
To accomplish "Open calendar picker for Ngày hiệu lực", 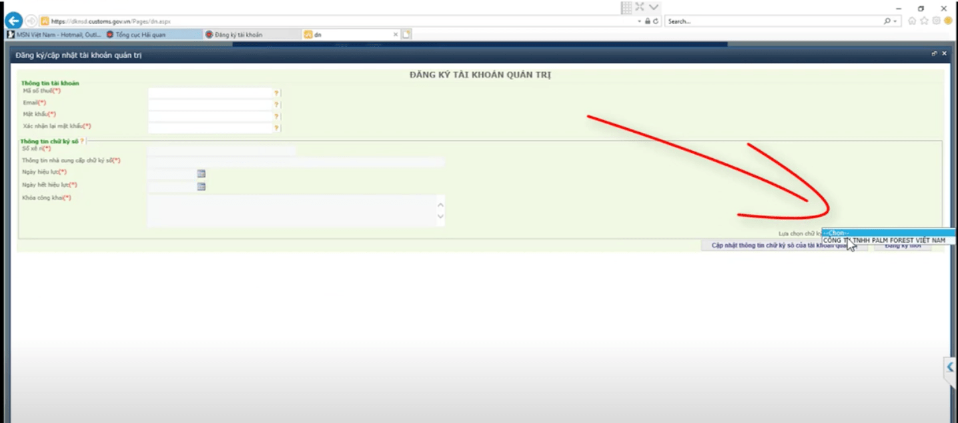I will 201,173.
